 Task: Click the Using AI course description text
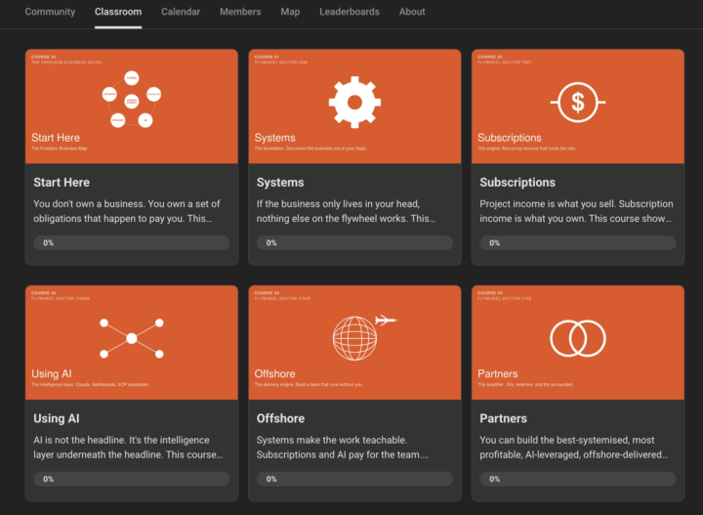128,448
